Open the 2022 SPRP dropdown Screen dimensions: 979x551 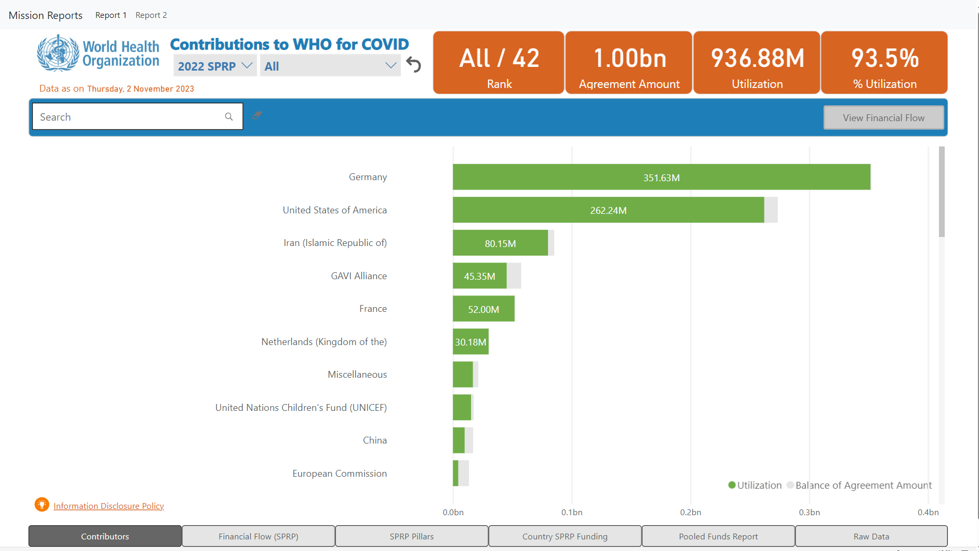[x=214, y=65]
